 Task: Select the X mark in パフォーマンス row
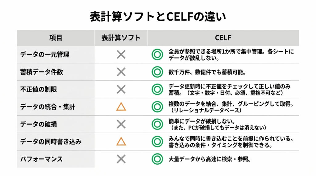click(x=121, y=159)
